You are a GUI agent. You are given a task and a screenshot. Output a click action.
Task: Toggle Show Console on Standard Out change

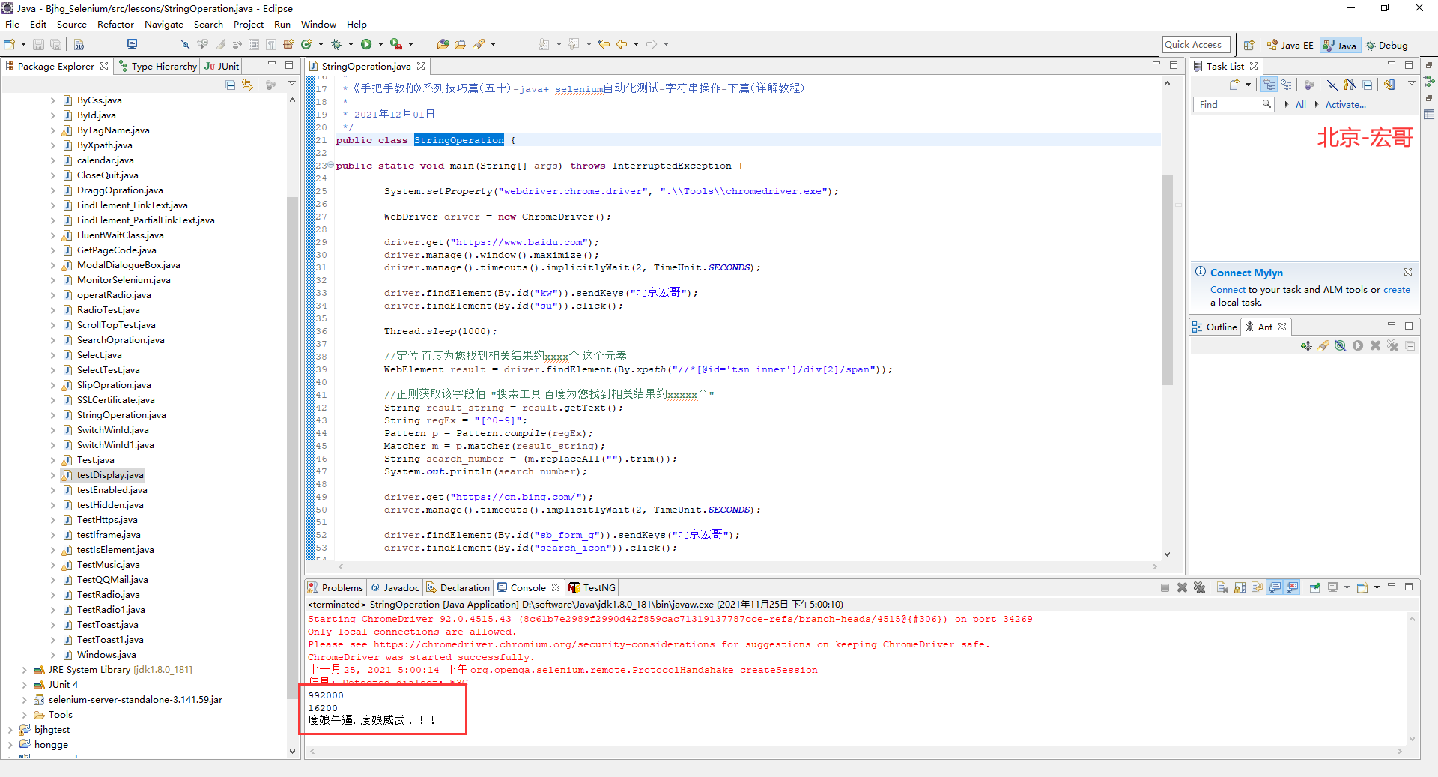(1275, 587)
